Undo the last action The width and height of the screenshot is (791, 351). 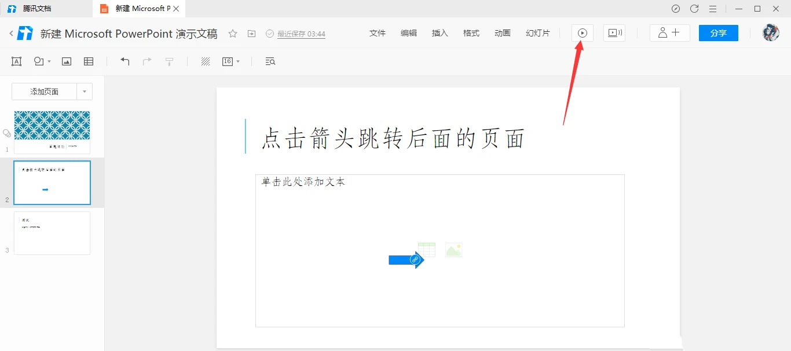tap(125, 61)
